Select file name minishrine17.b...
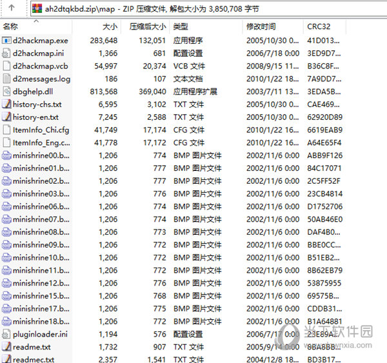 click(41, 309)
